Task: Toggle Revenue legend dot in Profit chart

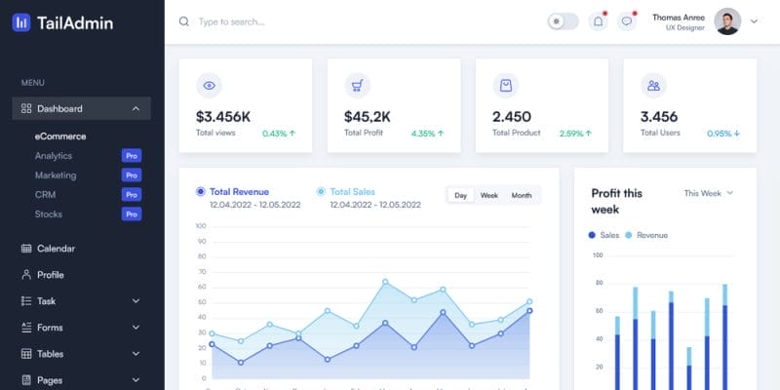Action: coord(628,235)
